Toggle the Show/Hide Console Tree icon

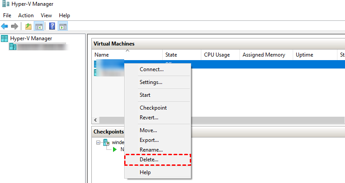tap(39, 27)
